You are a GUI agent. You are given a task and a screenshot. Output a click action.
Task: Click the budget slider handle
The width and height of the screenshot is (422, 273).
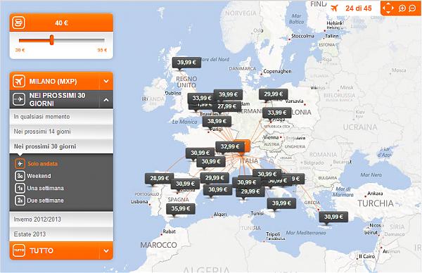pyautogui.click(x=51, y=40)
